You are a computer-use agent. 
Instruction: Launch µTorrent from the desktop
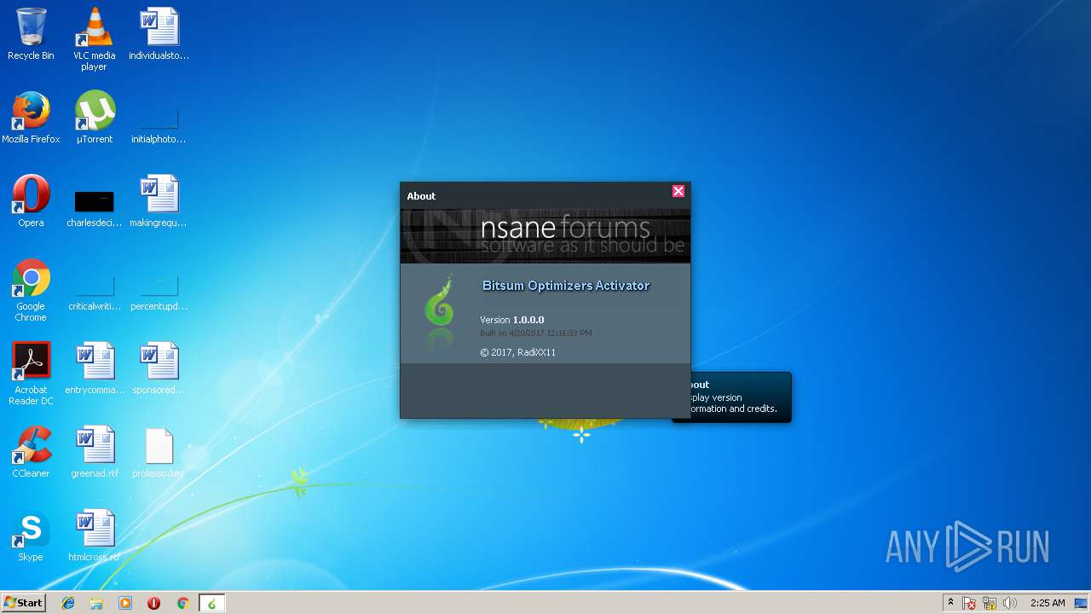pos(95,118)
